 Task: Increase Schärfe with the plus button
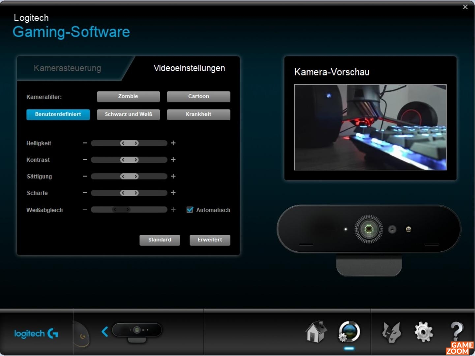173,193
